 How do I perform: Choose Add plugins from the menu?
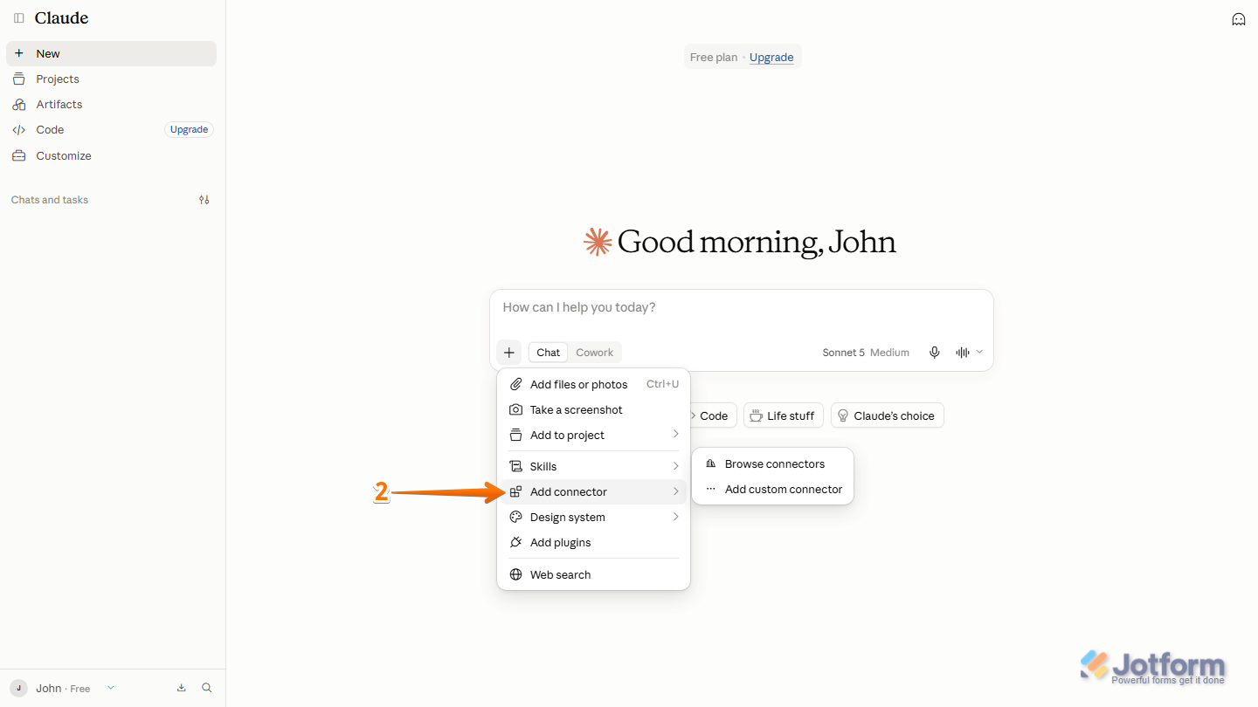[x=593, y=542]
